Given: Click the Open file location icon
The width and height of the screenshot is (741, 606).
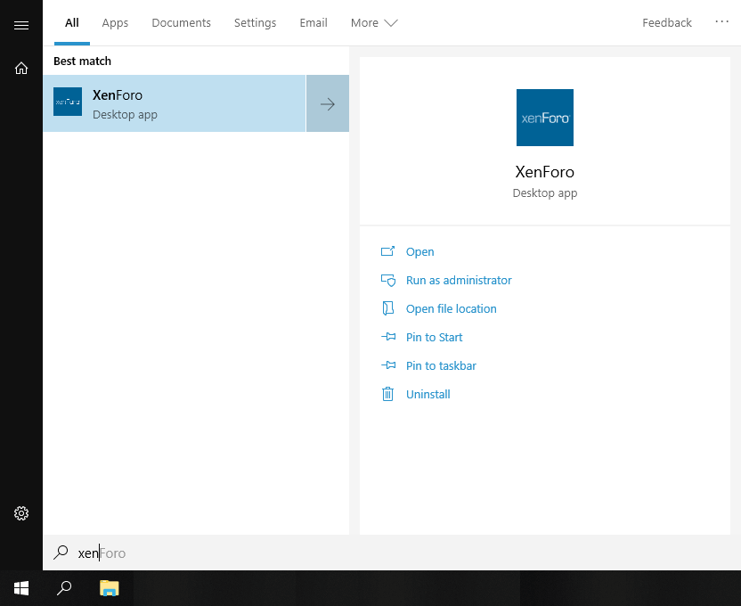Looking at the screenshot, I should pyautogui.click(x=387, y=308).
